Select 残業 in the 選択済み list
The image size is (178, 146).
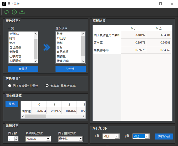69,34
